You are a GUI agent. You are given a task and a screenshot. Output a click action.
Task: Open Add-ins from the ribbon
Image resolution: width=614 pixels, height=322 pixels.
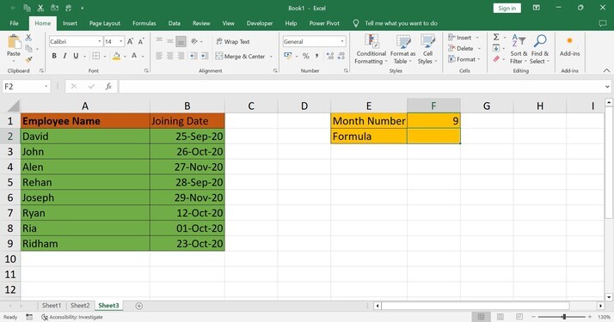point(570,46)
